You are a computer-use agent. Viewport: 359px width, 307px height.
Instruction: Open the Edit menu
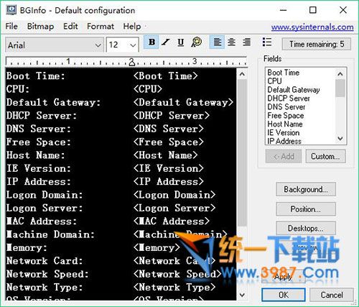[x=70, y=26]
